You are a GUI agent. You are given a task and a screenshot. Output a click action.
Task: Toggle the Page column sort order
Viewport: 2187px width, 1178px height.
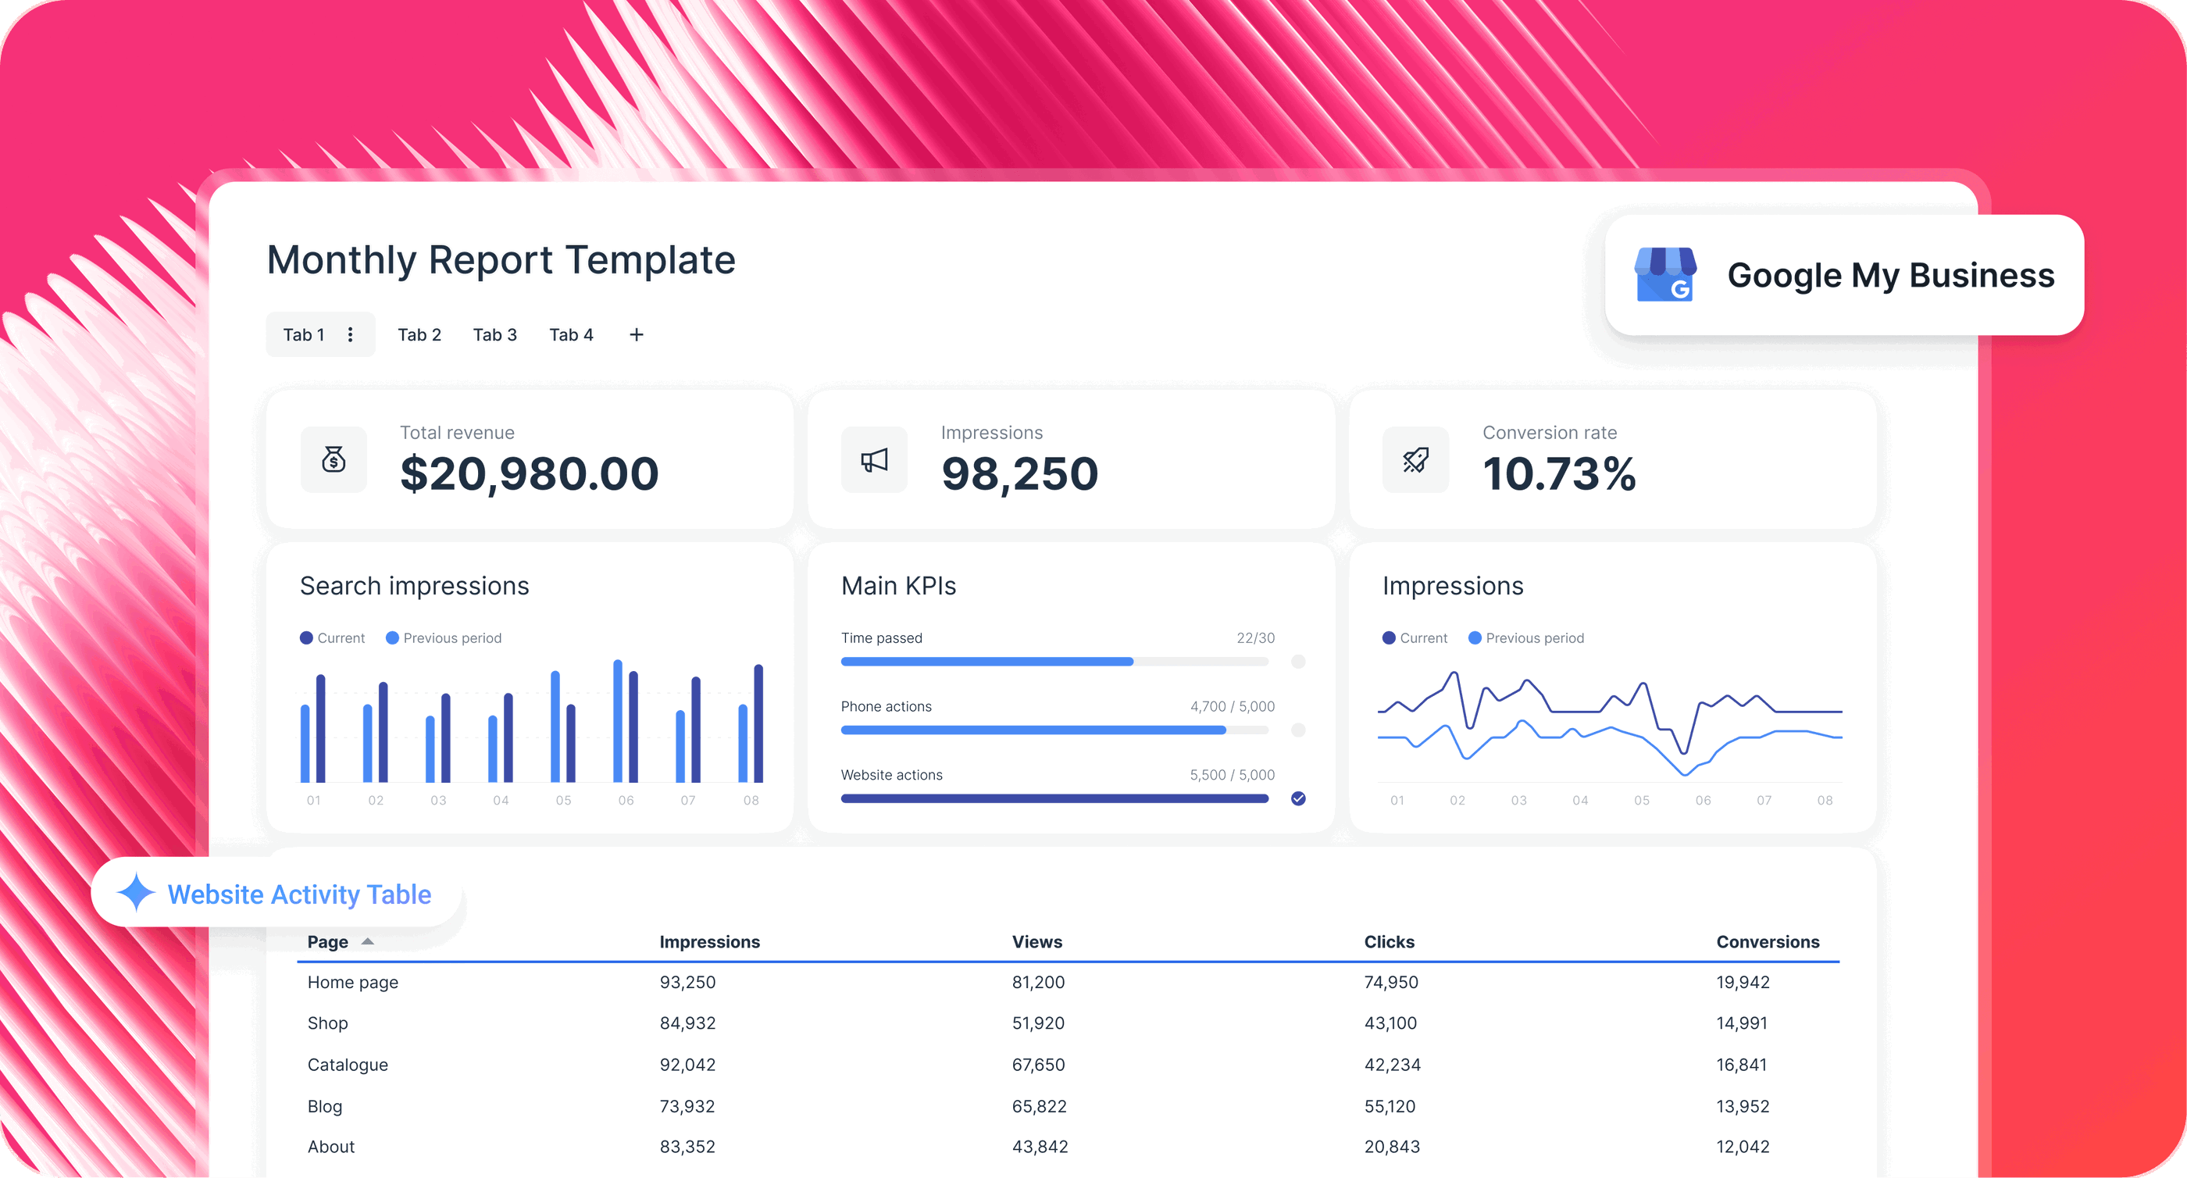pyautogui.click(x=368, y=941)
